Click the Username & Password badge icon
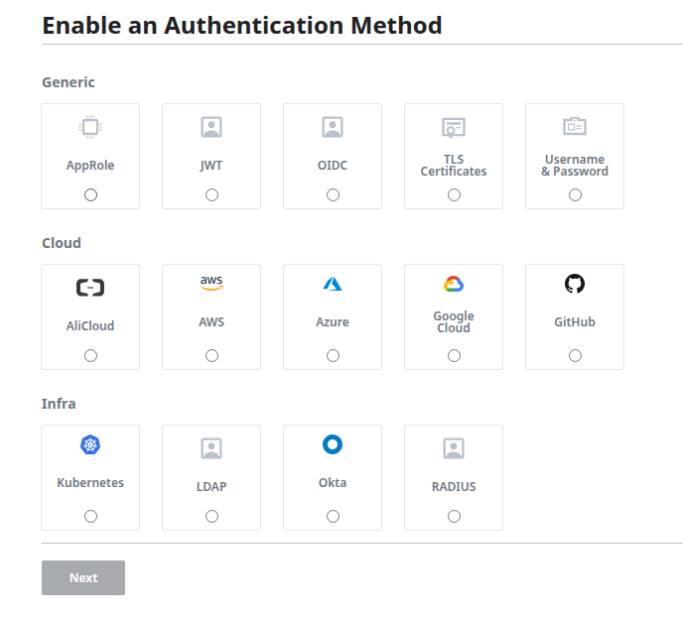This screenshot has height=617, width=683. (x=575, y=126)
